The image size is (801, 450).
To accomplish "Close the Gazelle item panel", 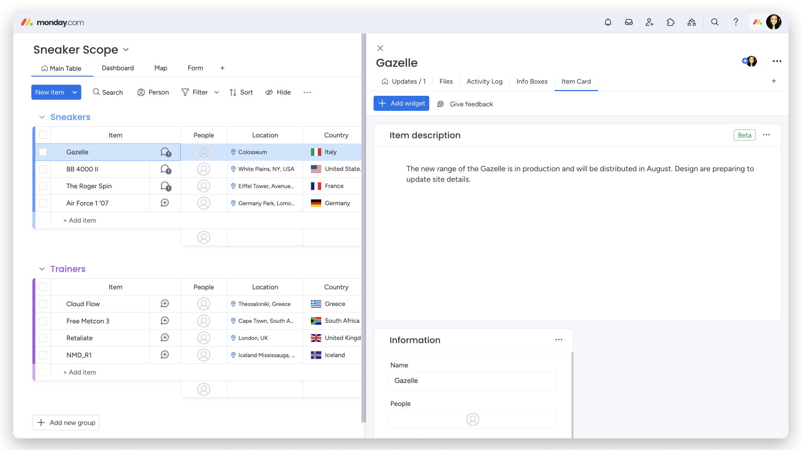I will (380, 48).
